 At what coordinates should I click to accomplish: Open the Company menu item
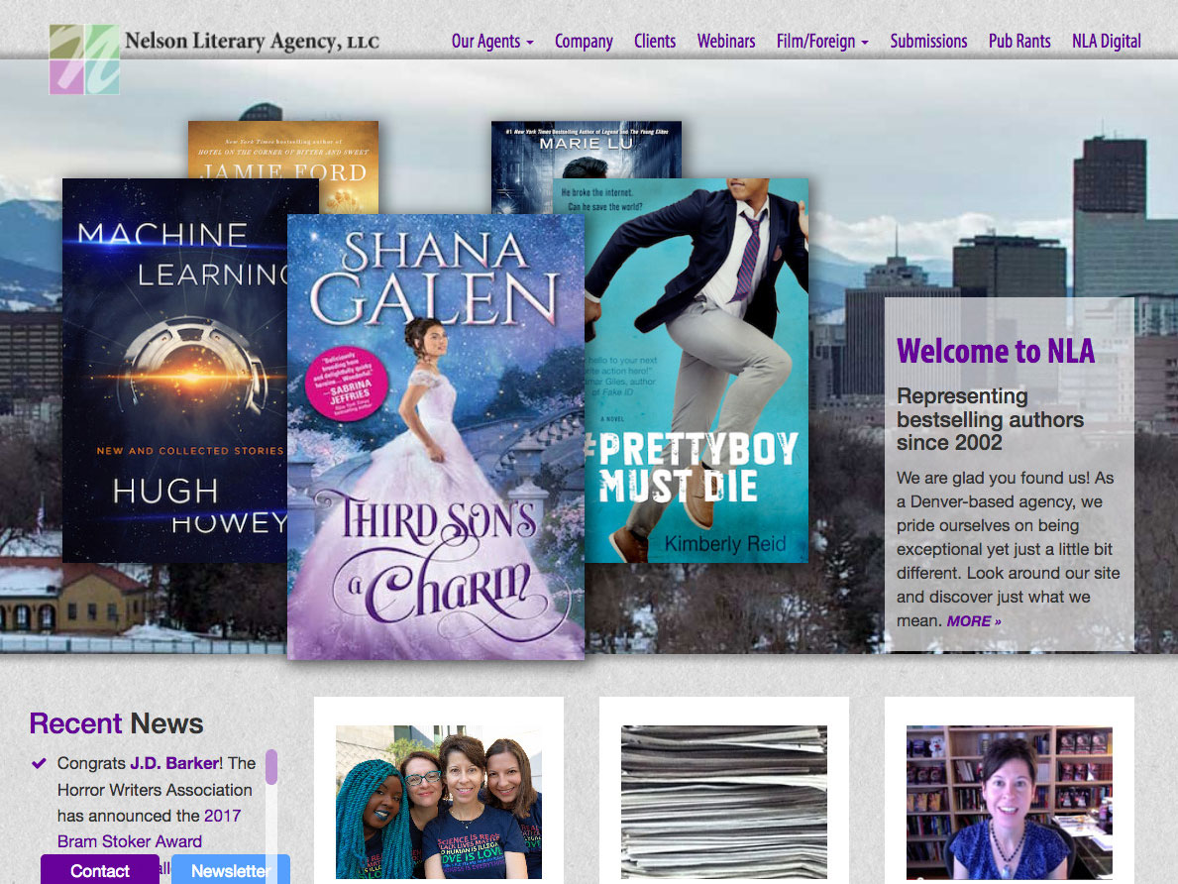point(584,42)
